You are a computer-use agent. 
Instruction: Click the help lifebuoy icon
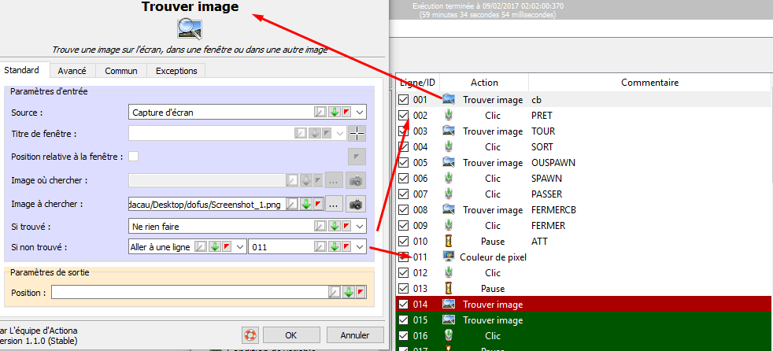point(251,334)
